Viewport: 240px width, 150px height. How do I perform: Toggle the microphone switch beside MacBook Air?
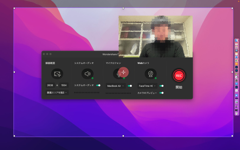coord(130,86)
